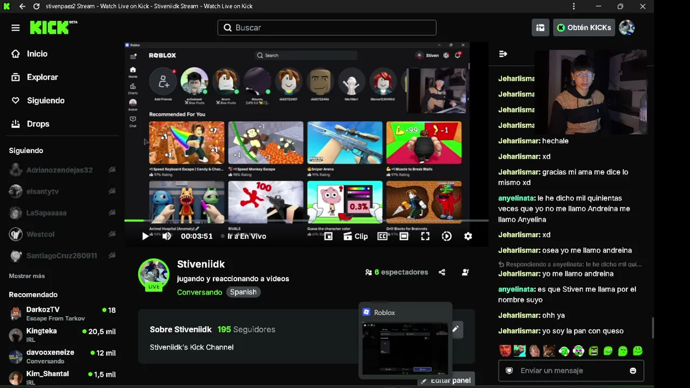The image size is (690, 388).
Task: Toggle theater mode on the player
Action: coord(404,236)
